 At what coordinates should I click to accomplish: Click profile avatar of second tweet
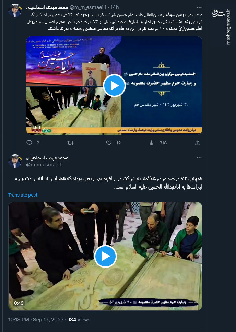15,161
